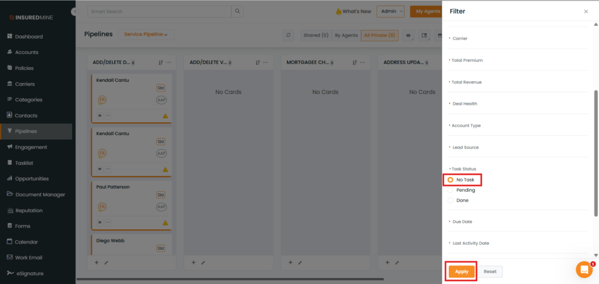599x284 pixels.
Task: Toggle the eye visibility icon
Action: point(408,35)
